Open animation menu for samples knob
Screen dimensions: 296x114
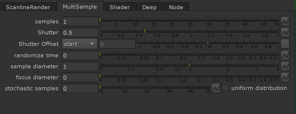point(285,21)
